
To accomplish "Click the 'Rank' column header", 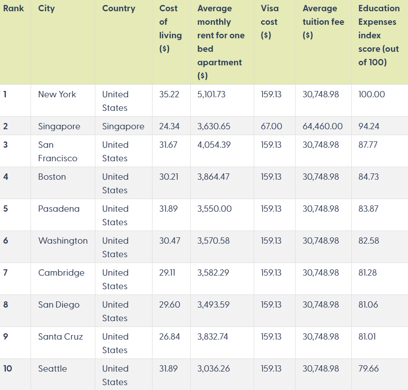I will [x=13, y=9].
